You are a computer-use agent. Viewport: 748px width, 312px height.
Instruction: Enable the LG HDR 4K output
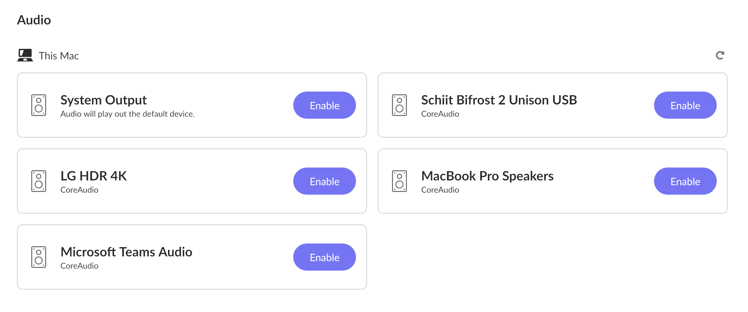pyautogui.click(x=324, y=181)
